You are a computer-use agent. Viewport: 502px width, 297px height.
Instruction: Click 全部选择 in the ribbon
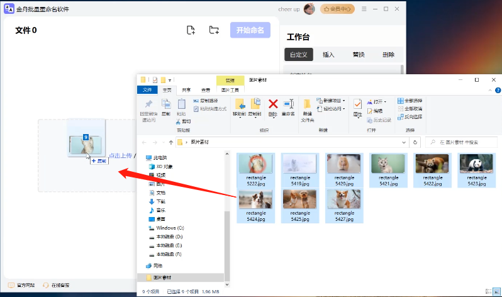410,101
